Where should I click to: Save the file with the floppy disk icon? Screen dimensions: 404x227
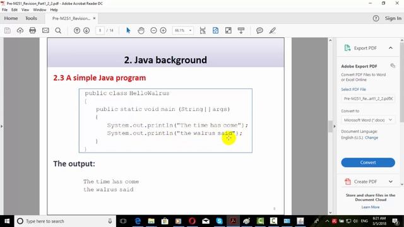point(8,30)
